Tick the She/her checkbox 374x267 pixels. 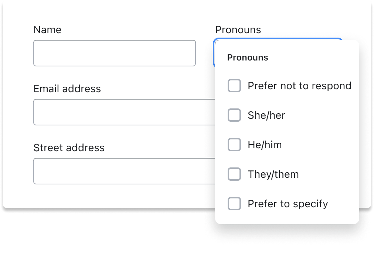[x=234, y=115]
